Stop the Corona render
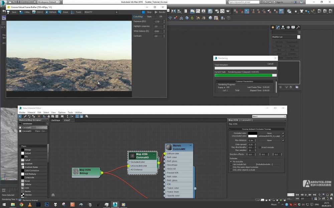 point(147,12)
